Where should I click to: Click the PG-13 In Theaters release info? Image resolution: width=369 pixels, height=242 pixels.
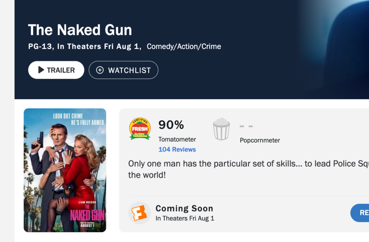click(x=85, y=46)
